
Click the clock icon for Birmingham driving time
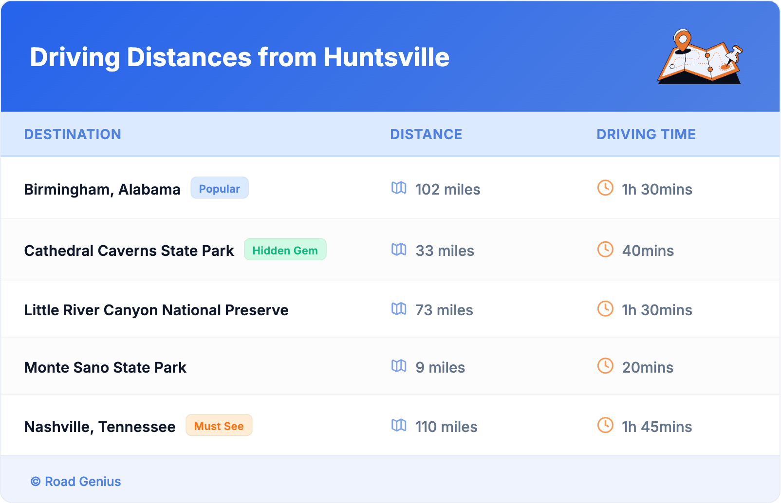(x=605, y=189)
